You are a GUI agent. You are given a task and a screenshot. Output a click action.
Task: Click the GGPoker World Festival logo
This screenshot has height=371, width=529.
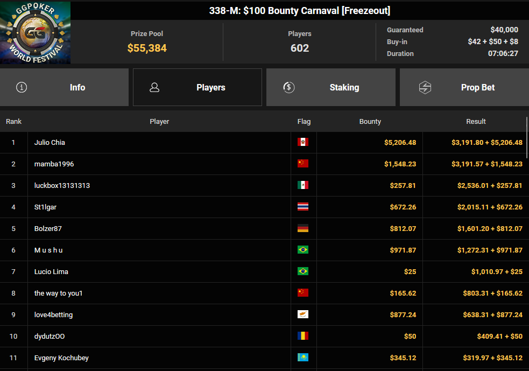pos(35,32)
